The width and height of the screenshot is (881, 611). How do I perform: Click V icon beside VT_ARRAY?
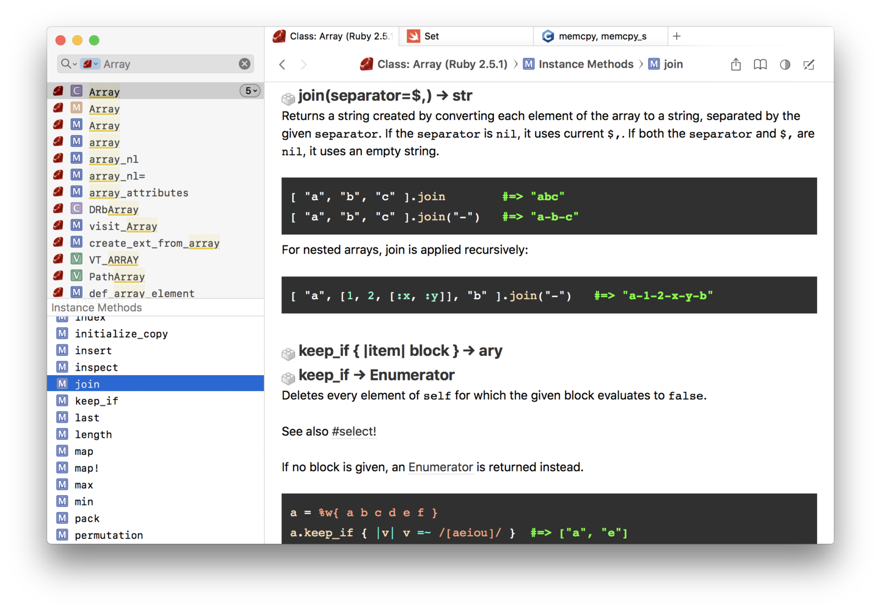[77, 258]
